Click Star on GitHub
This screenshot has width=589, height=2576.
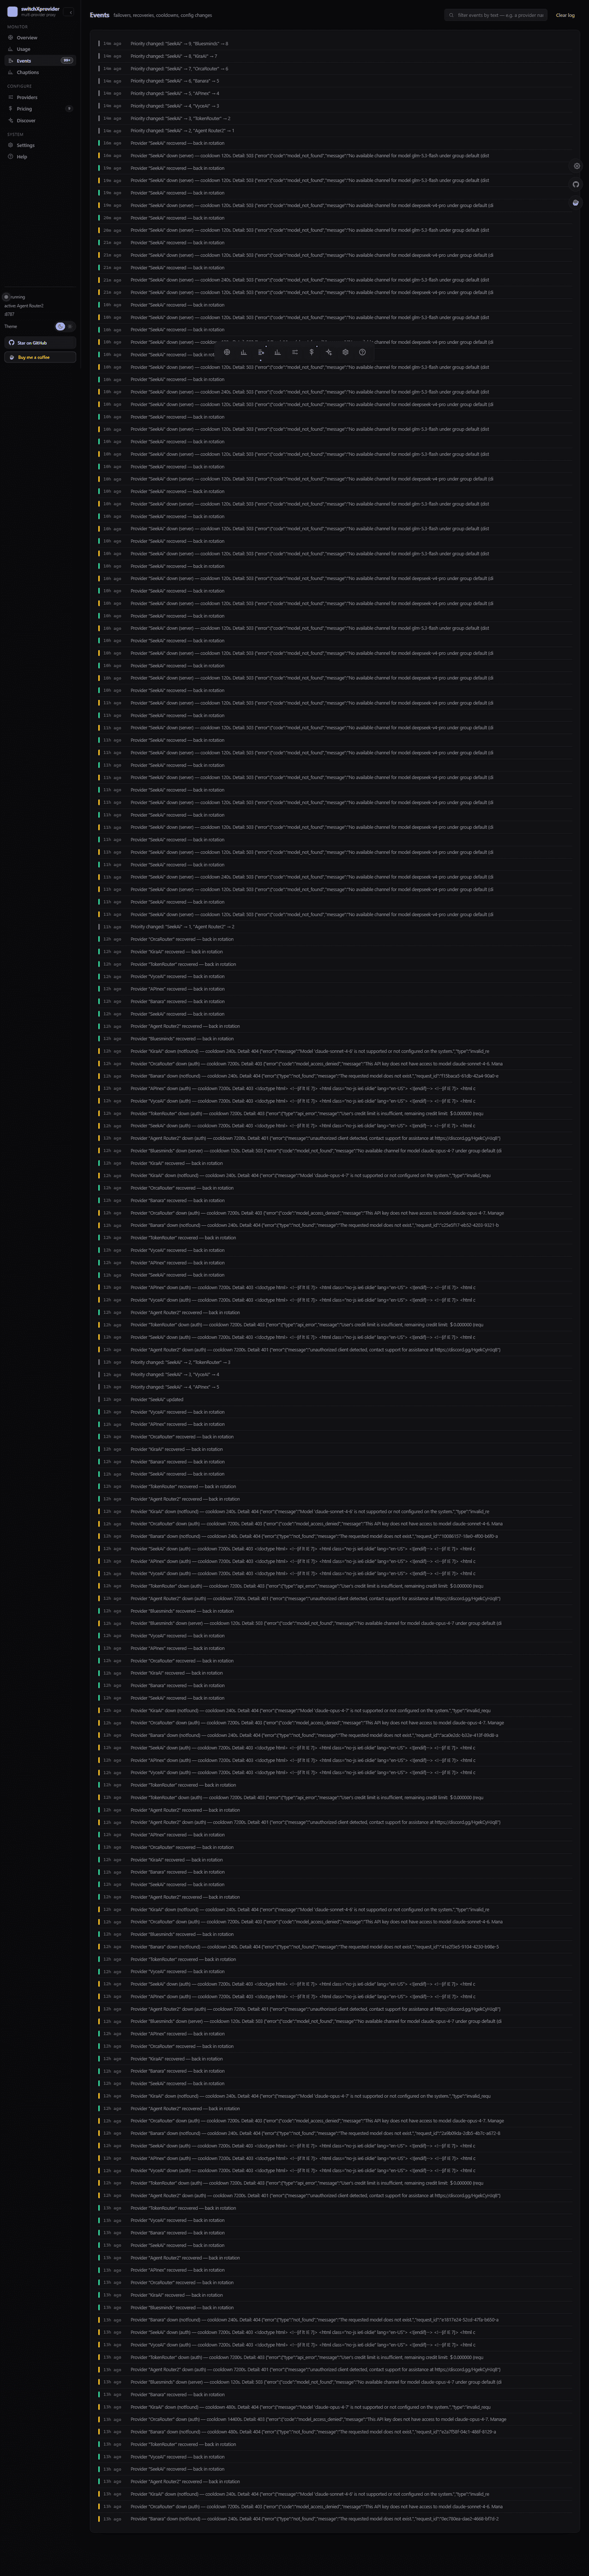(x=40, y=343)
